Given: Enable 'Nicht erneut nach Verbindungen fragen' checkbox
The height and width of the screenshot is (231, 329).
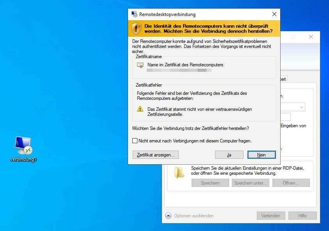Looking at the screenshot, I should (135, 140).
